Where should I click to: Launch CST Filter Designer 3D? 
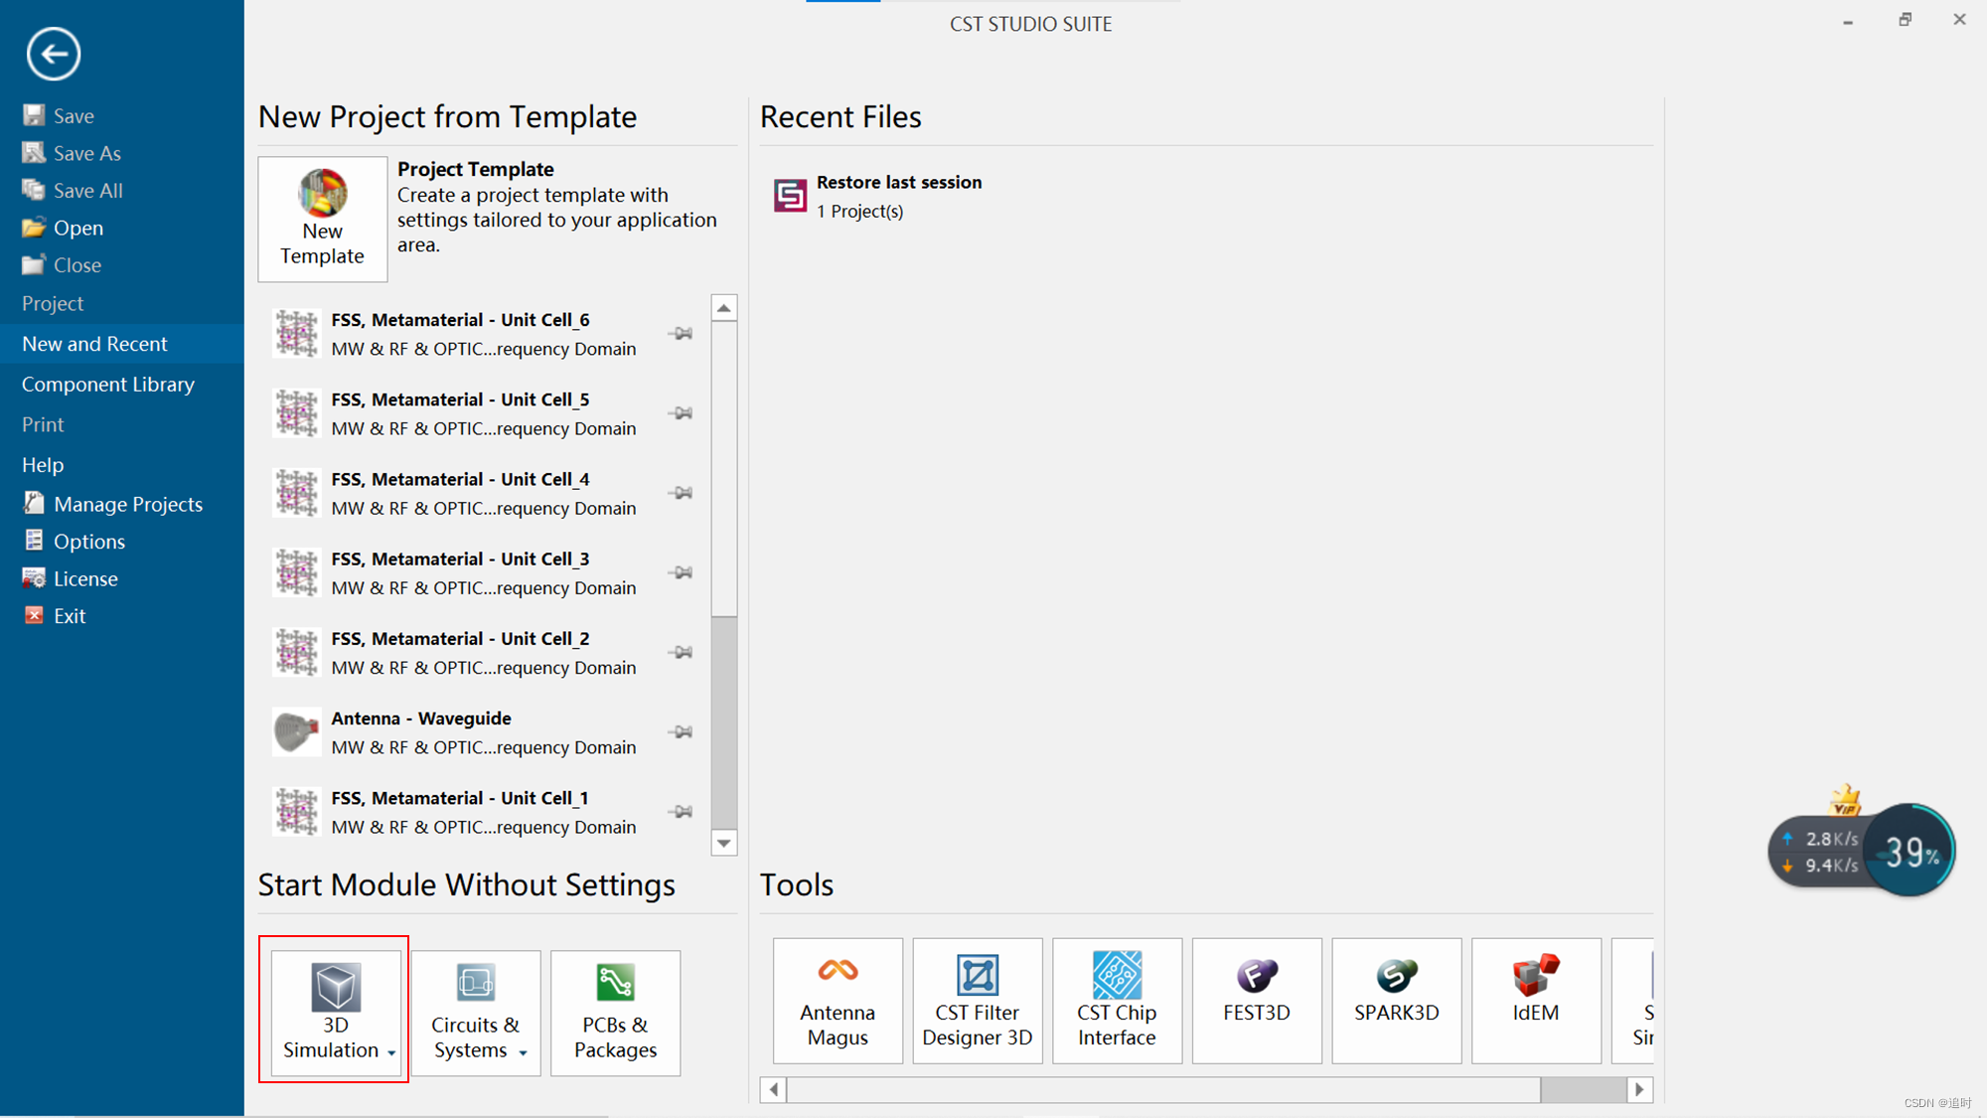coord(977,1000)
